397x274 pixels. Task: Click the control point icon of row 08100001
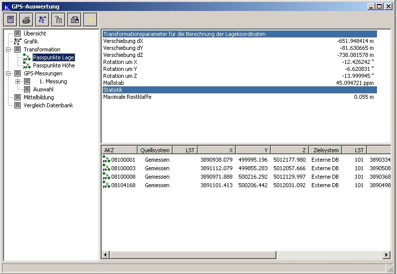106,160
